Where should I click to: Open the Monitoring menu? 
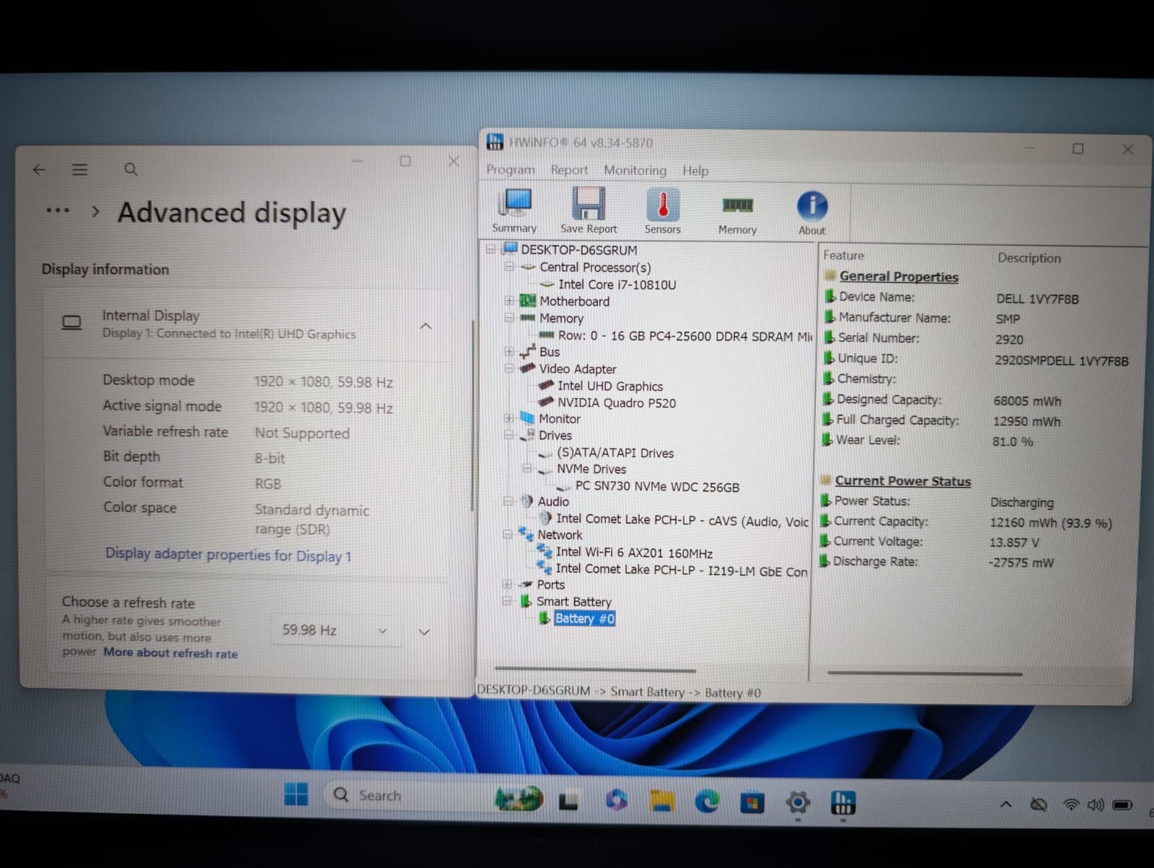[635, 170]
